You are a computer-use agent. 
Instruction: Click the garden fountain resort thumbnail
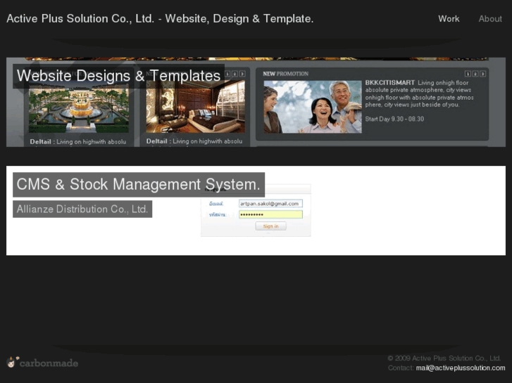(79, 109)
